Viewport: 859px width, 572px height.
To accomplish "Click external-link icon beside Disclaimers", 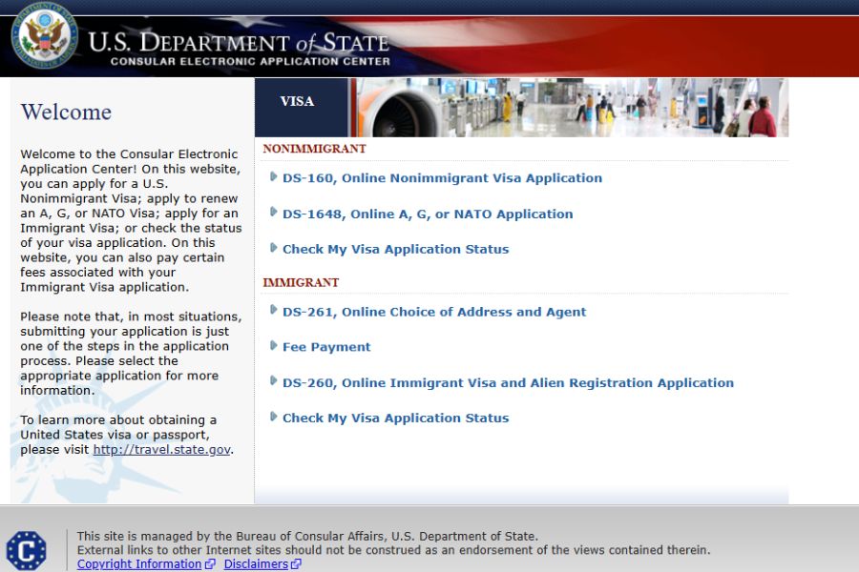I will point(296,564).
